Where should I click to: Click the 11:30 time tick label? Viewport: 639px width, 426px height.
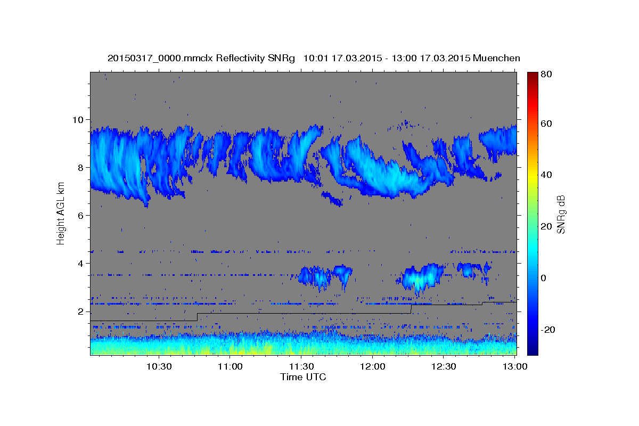(x=301, y=366)
